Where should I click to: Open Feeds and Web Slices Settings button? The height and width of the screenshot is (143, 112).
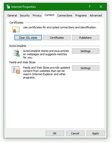coord(86,68)
